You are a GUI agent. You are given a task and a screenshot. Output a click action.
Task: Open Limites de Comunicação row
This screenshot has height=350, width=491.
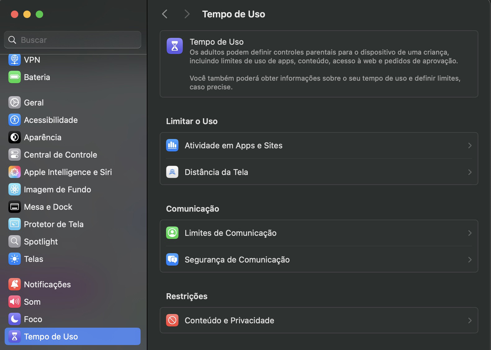coord(319,233)
